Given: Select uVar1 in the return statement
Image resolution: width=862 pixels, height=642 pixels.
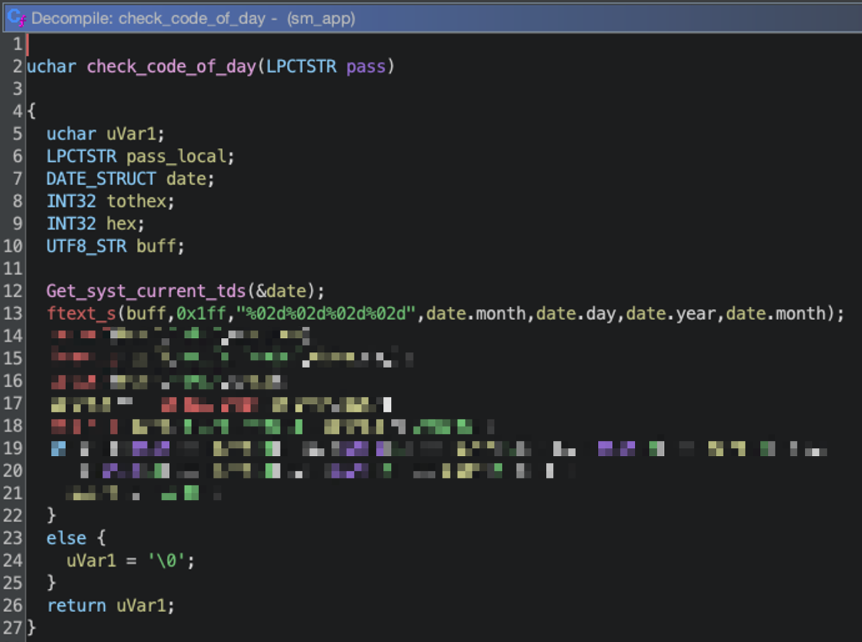Looking at the screenshot, I should click(141, 606).
